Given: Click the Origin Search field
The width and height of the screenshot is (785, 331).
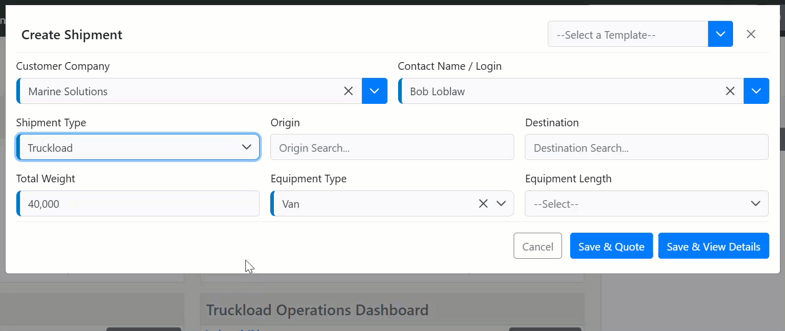Looking at the screenshot, I should (392, 148).
